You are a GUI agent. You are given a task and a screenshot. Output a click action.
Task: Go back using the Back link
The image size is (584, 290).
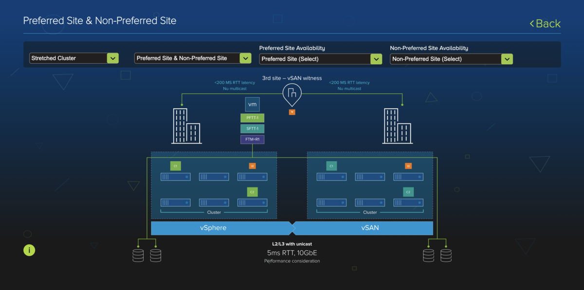pyautogui.click(x=545, y=23)
